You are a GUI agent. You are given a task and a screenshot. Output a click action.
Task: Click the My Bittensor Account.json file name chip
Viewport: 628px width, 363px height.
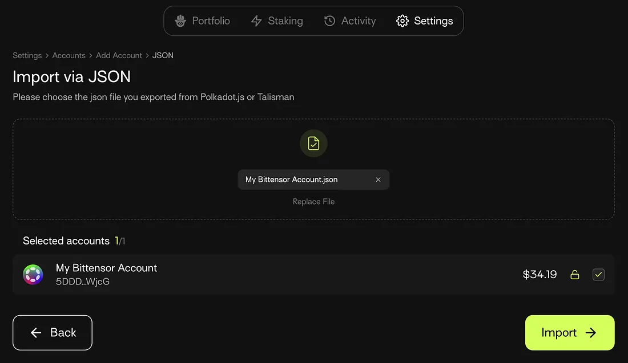(x=292, y=180)
